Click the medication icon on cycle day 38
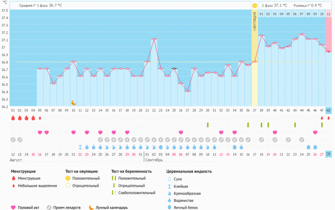Viewport: 335px width, 210px height. (261, 140)
